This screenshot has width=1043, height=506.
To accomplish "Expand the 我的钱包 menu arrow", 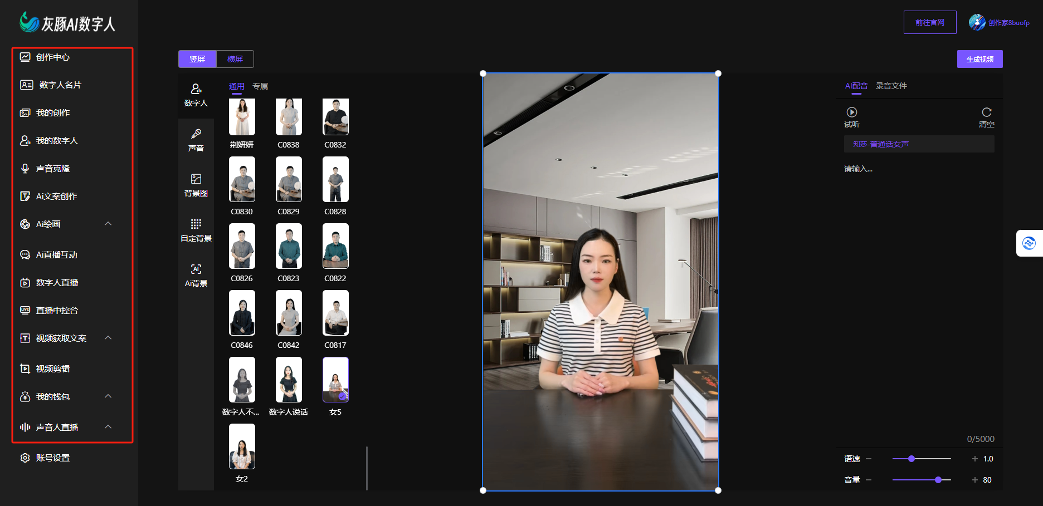I will [108, 396].
